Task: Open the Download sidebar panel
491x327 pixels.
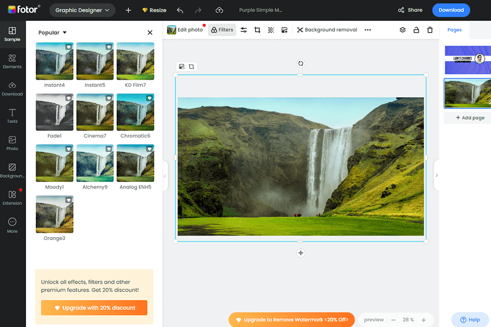Action: click(12, 89)
